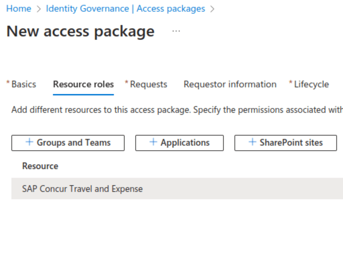
Task: Select the Resource roles tab
Action: tap(83, 84)
